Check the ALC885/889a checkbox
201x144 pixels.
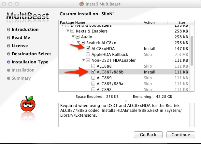point(93,84)
